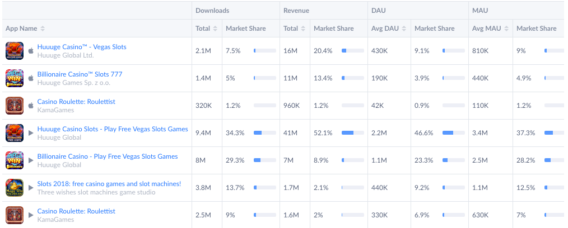
Task: Select the 23.3% DAU market share value
Action: (x=424, y=160)
